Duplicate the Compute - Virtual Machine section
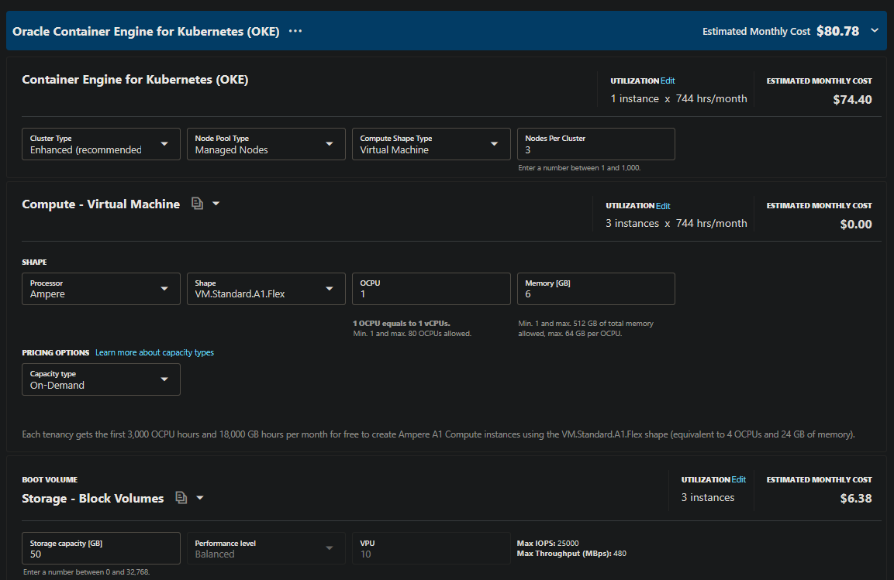This screenshot has width=894, height=580. pos(197,203)
